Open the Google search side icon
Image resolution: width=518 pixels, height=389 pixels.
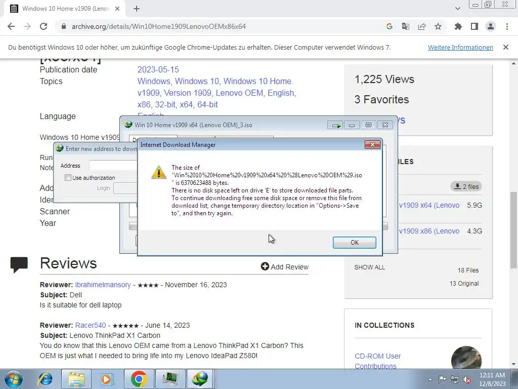tap(389, 26)
